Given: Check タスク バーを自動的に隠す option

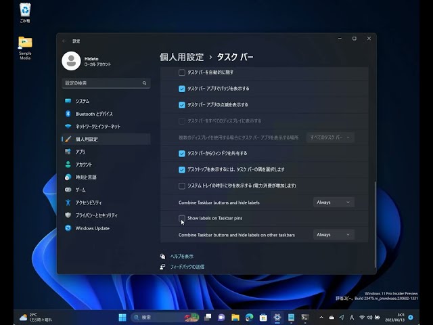Looking at the screenshot, I should (x=182, y=72).
